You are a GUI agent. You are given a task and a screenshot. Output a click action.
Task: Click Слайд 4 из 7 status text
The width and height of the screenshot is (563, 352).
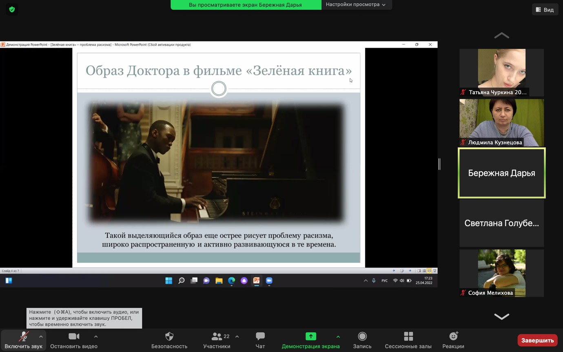click(10, 271)
